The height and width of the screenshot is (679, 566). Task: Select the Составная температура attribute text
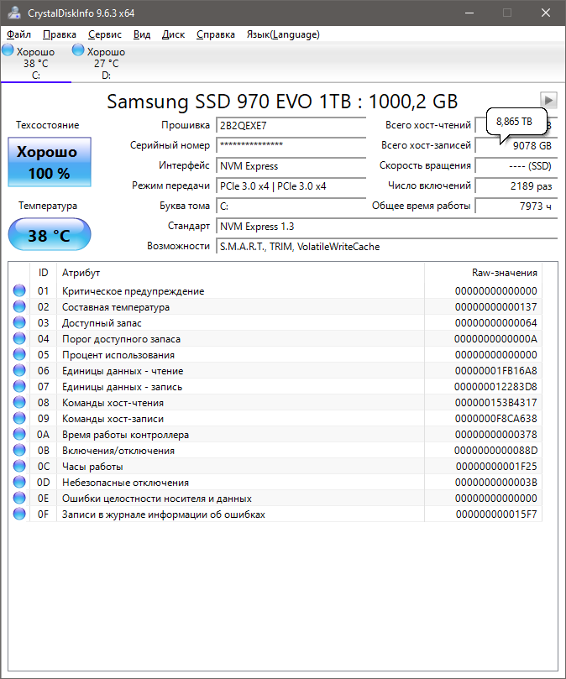(x=116, y=307)
